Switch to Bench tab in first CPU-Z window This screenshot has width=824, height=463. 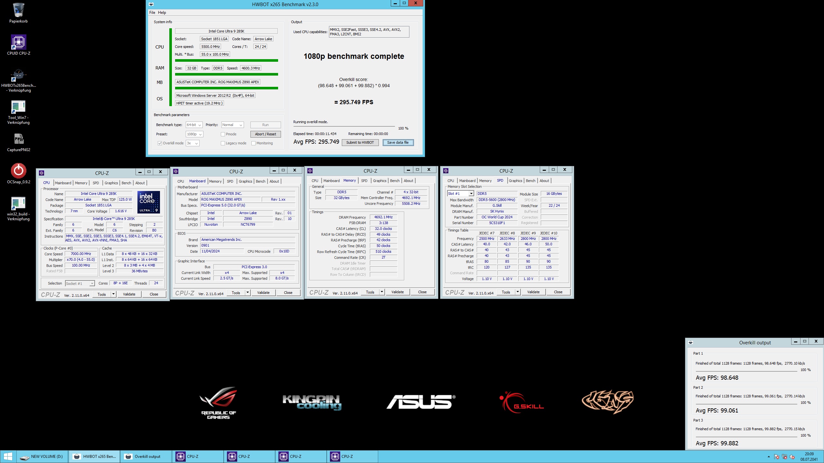point(126,183)
